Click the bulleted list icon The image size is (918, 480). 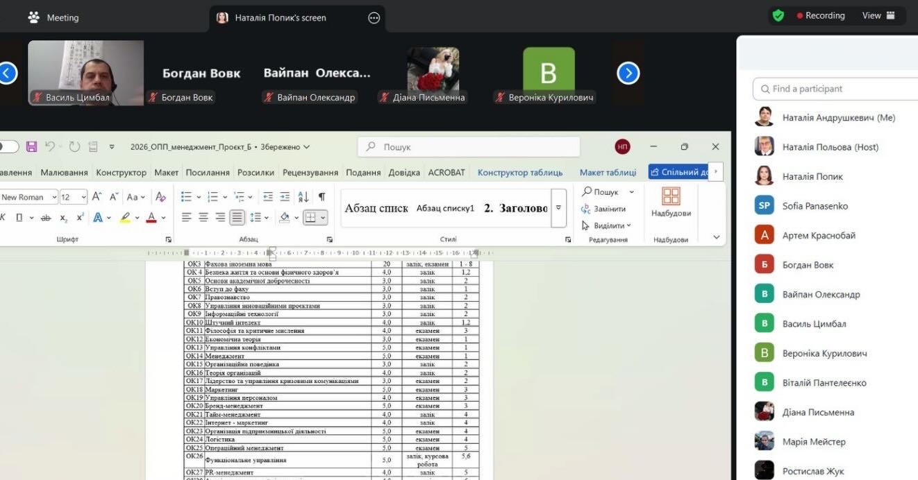pos(186,197)
